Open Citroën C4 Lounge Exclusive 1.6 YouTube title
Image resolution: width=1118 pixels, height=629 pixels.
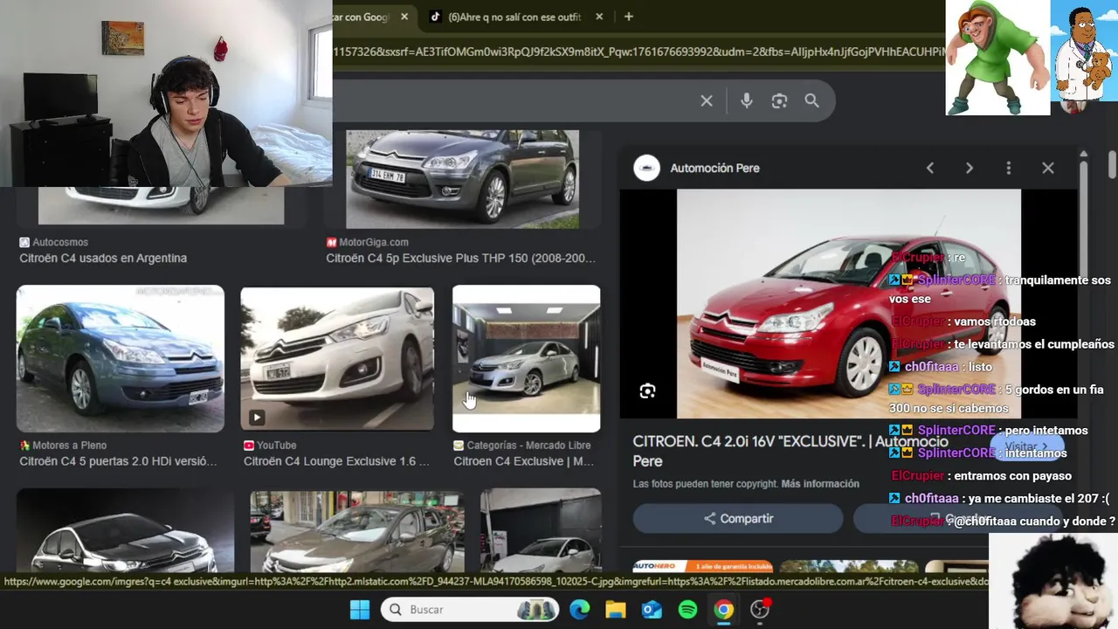tap(336, 461)
